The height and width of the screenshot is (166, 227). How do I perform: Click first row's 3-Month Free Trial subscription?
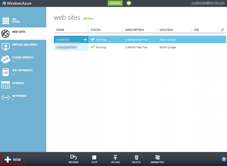click(x=136, y=39)
